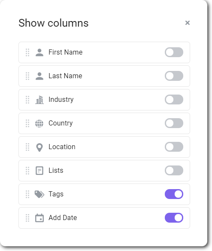Screen dimensions: 212x251
Task: Close the Show columns dialog
Action: [x=188, y=23]
